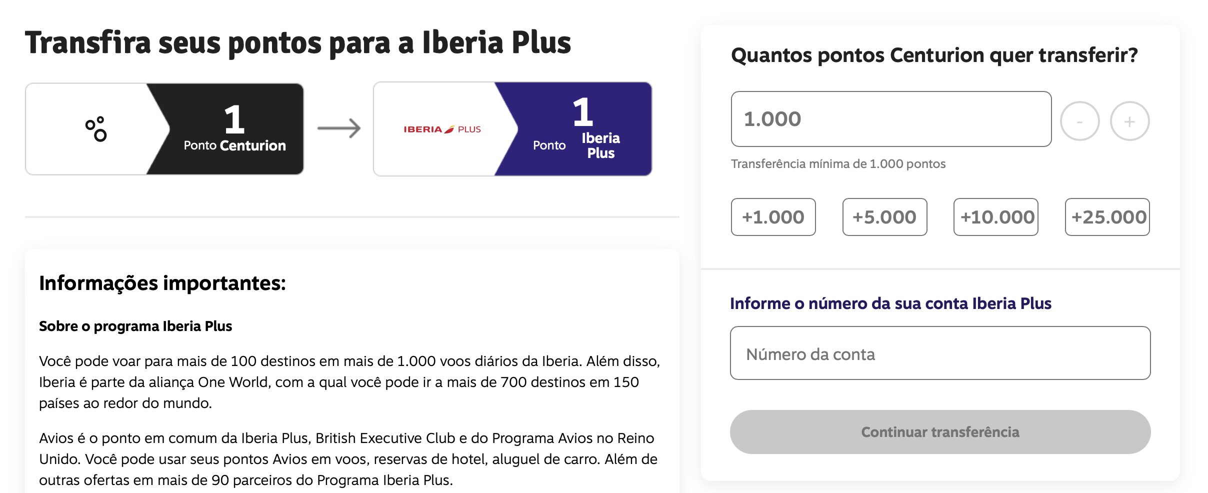Click the Transferência mínima de 1.000 pontos note
This screenshot has height=493, width=1208.
[x=838, y=164]
